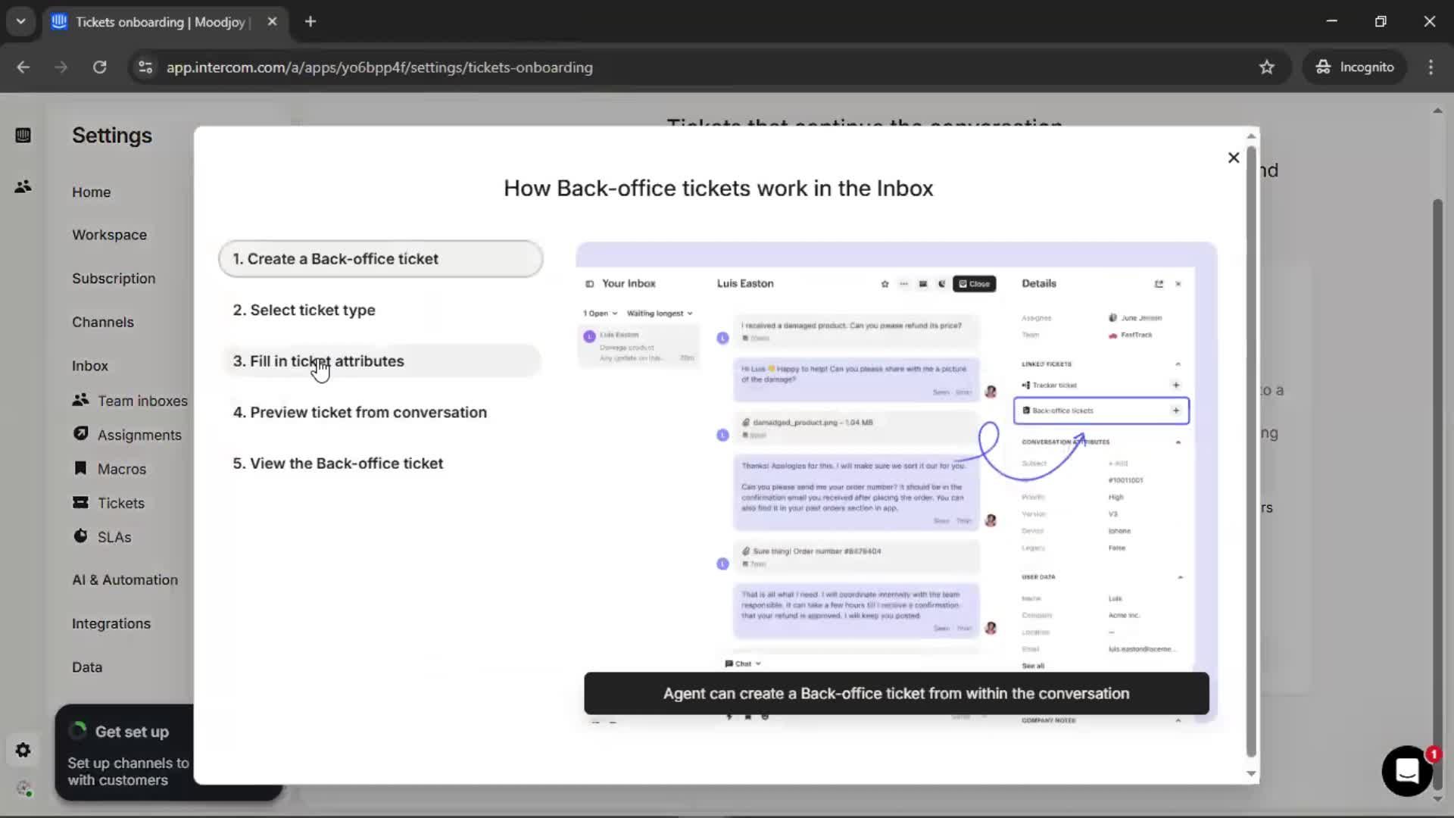This screenshot has width=1454, height=818.
Task: Open the Settings gear icon in left rail
Action: pos(23,750)
